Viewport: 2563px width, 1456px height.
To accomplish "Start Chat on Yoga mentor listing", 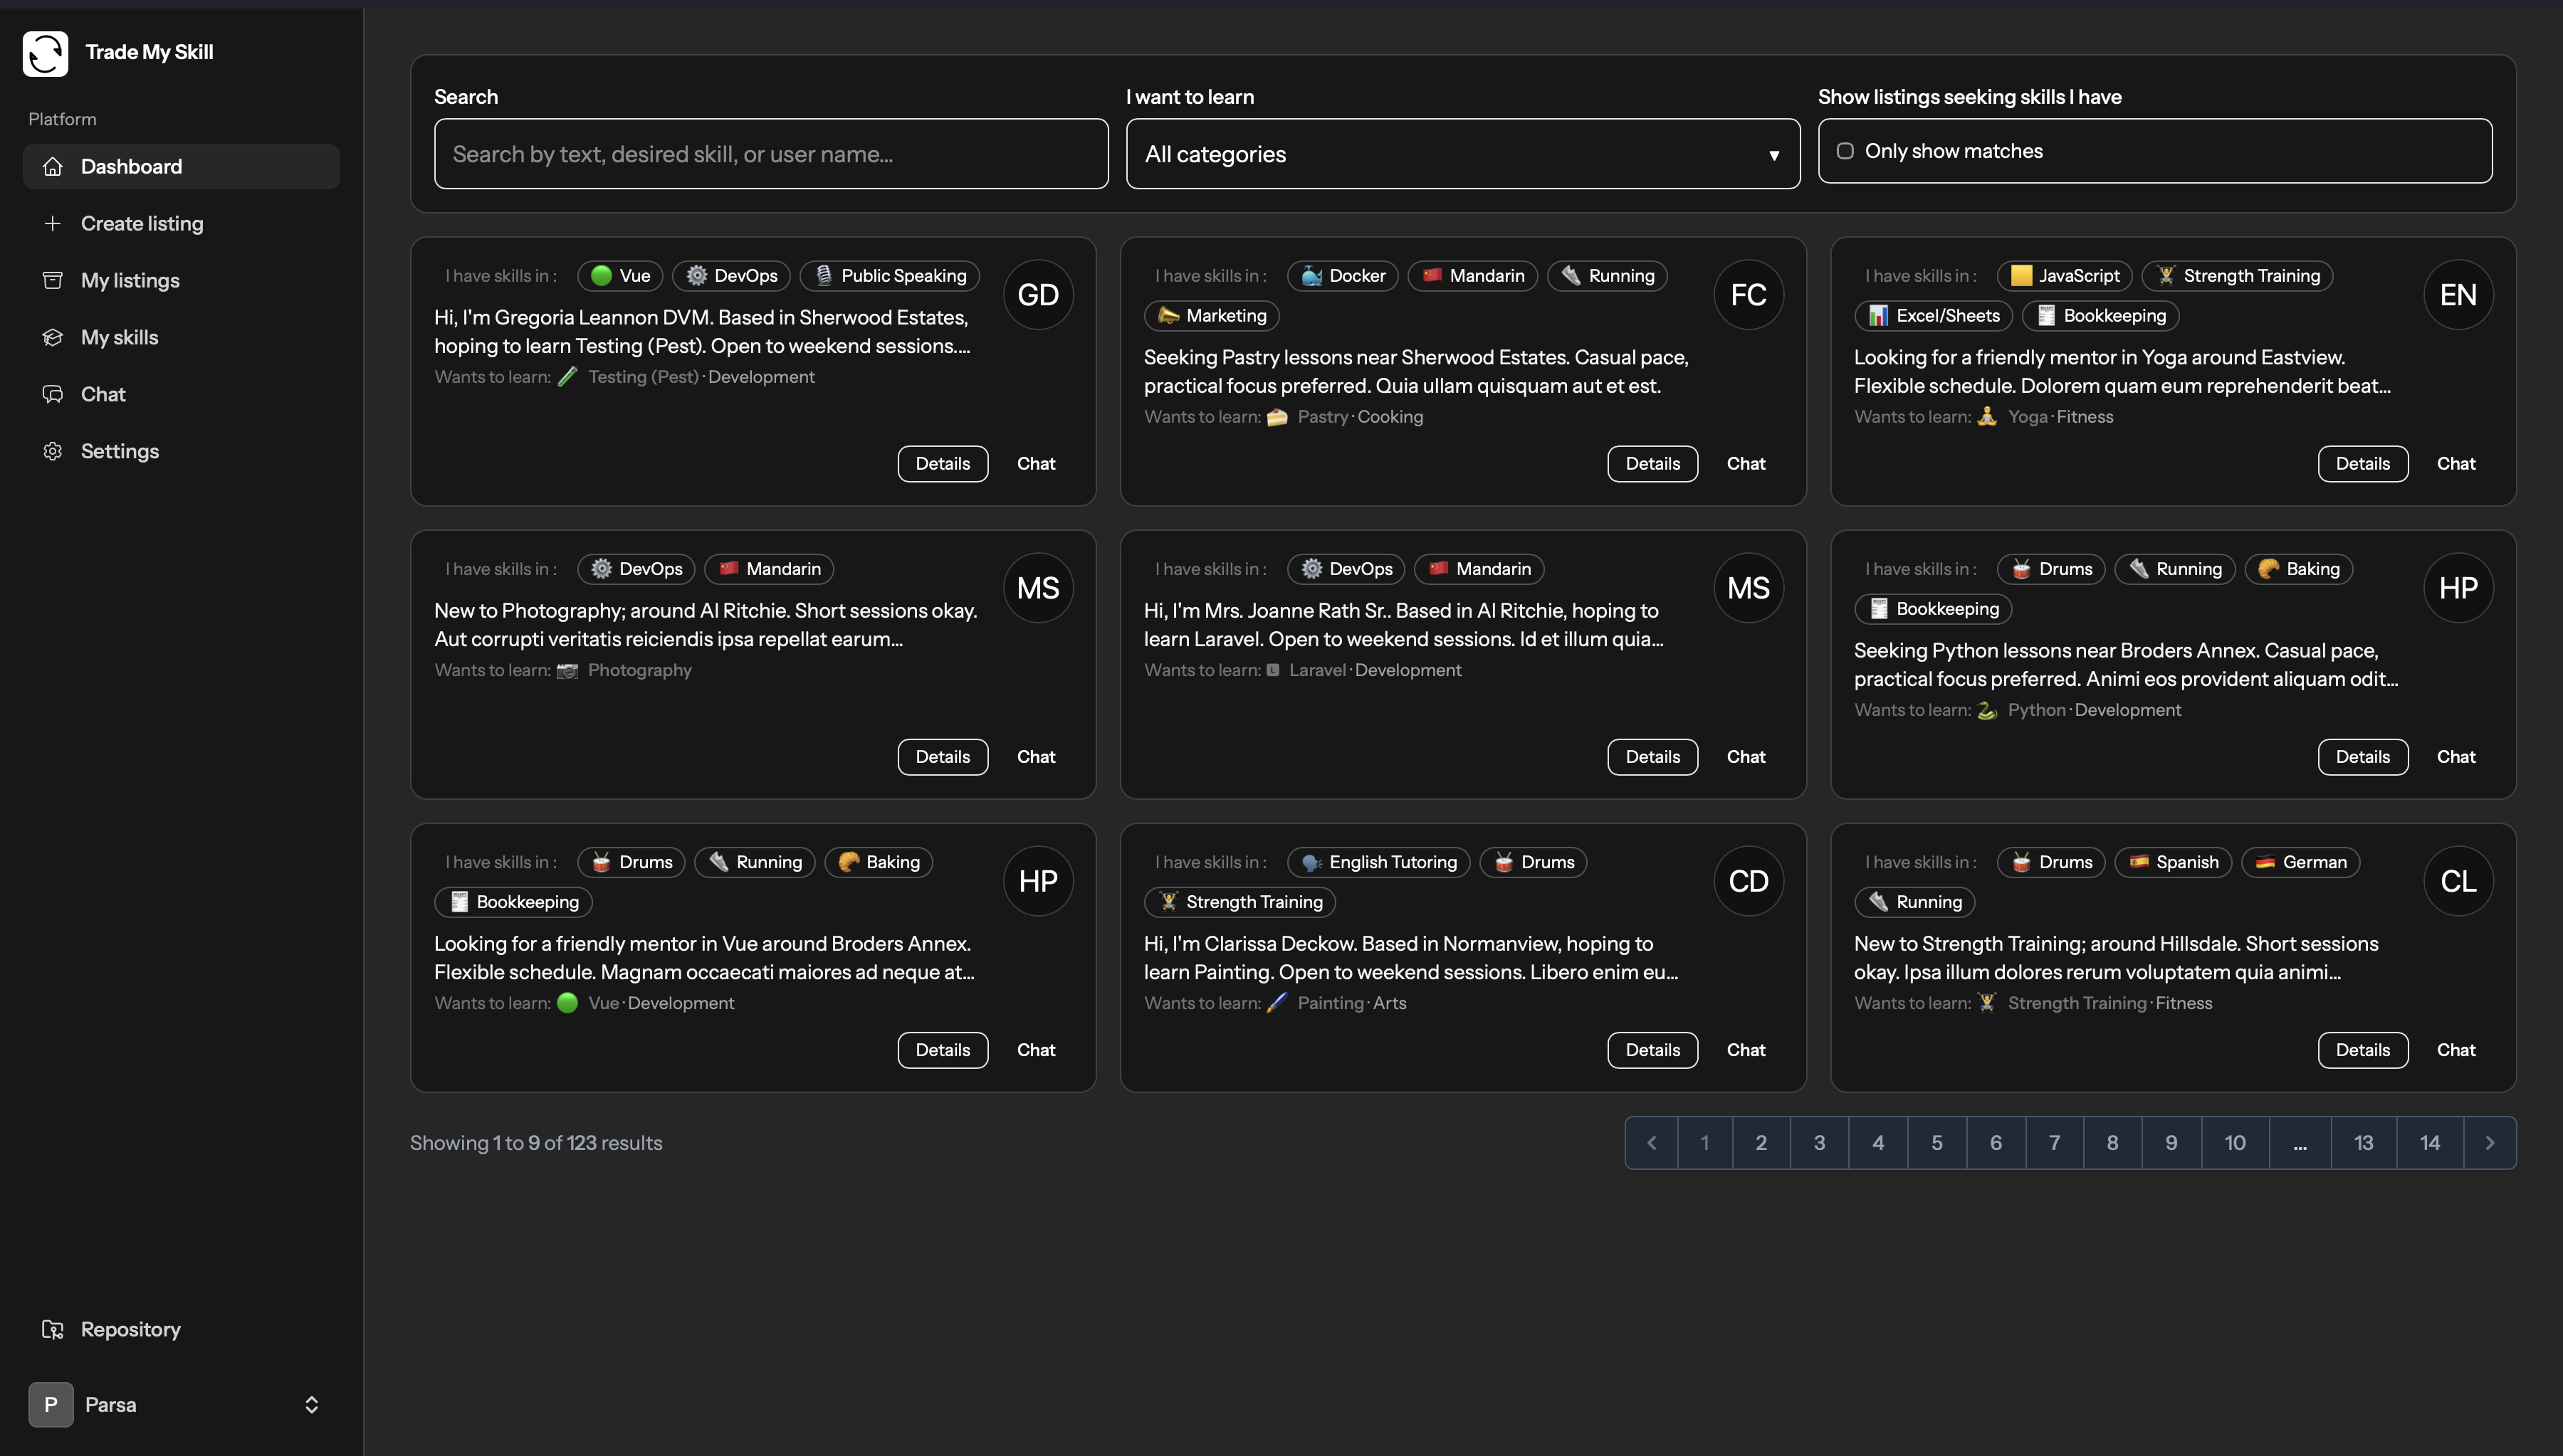I will tap(2455, 463).
